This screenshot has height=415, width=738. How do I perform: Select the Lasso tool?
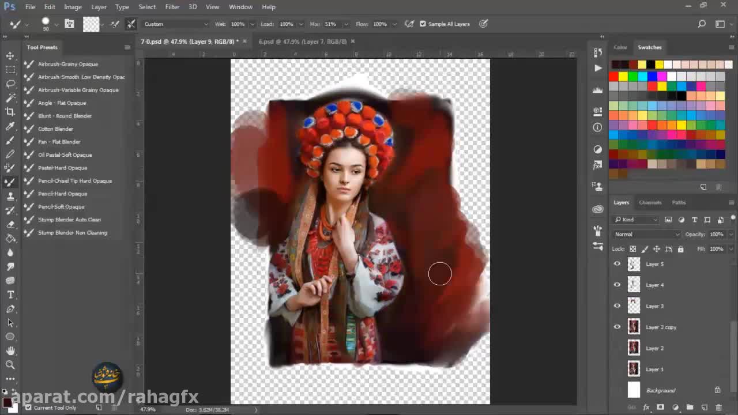[10, 84]
